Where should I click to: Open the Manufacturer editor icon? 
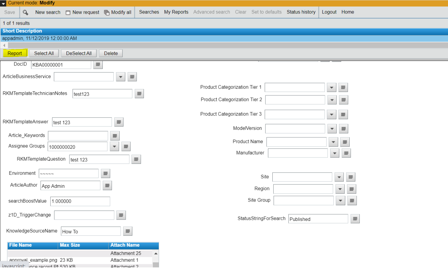click(346, 153)
